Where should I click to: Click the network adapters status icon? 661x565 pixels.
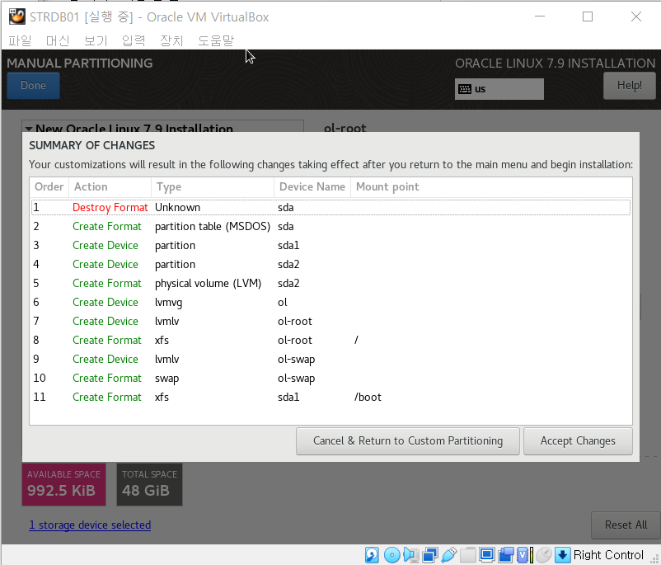[430, 555]
